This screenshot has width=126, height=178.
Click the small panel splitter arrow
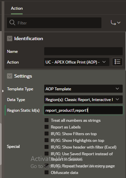(x=3, y=91)
